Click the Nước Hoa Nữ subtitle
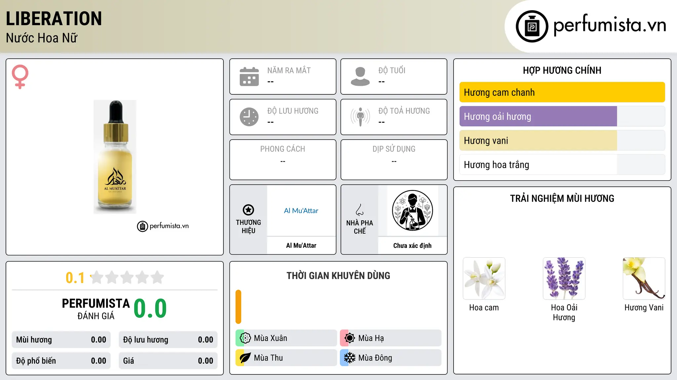The width and height of the screenshot is (677, 380). (x=42, y=38)
